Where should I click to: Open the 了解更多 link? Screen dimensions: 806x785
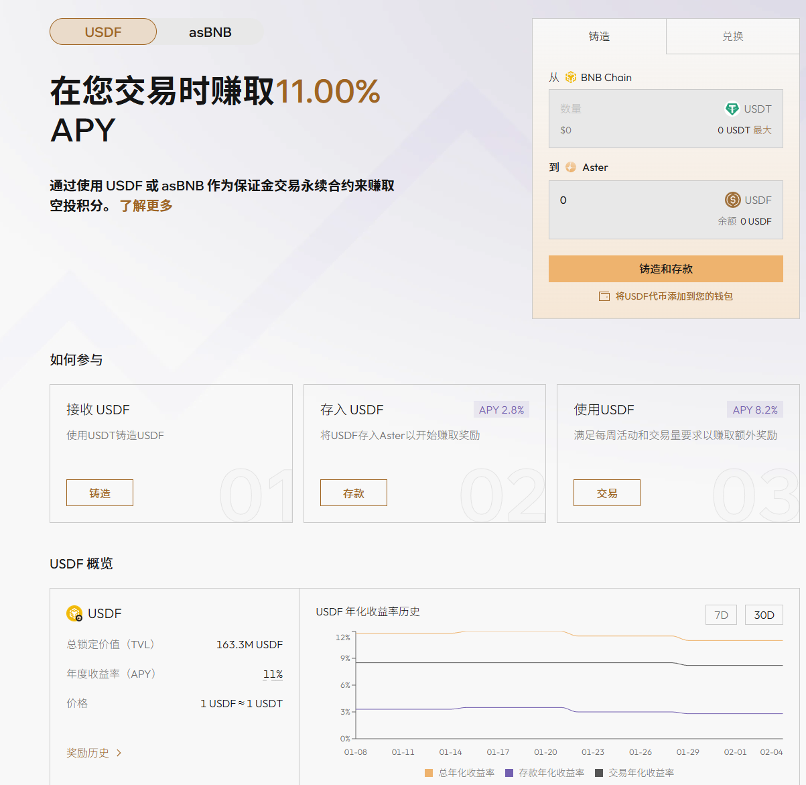(146, 206)
